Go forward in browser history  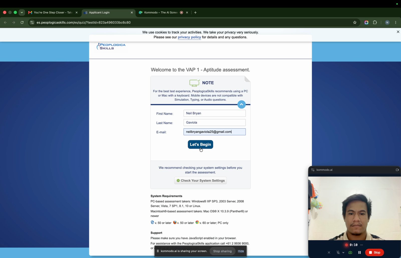click(14, 22)
